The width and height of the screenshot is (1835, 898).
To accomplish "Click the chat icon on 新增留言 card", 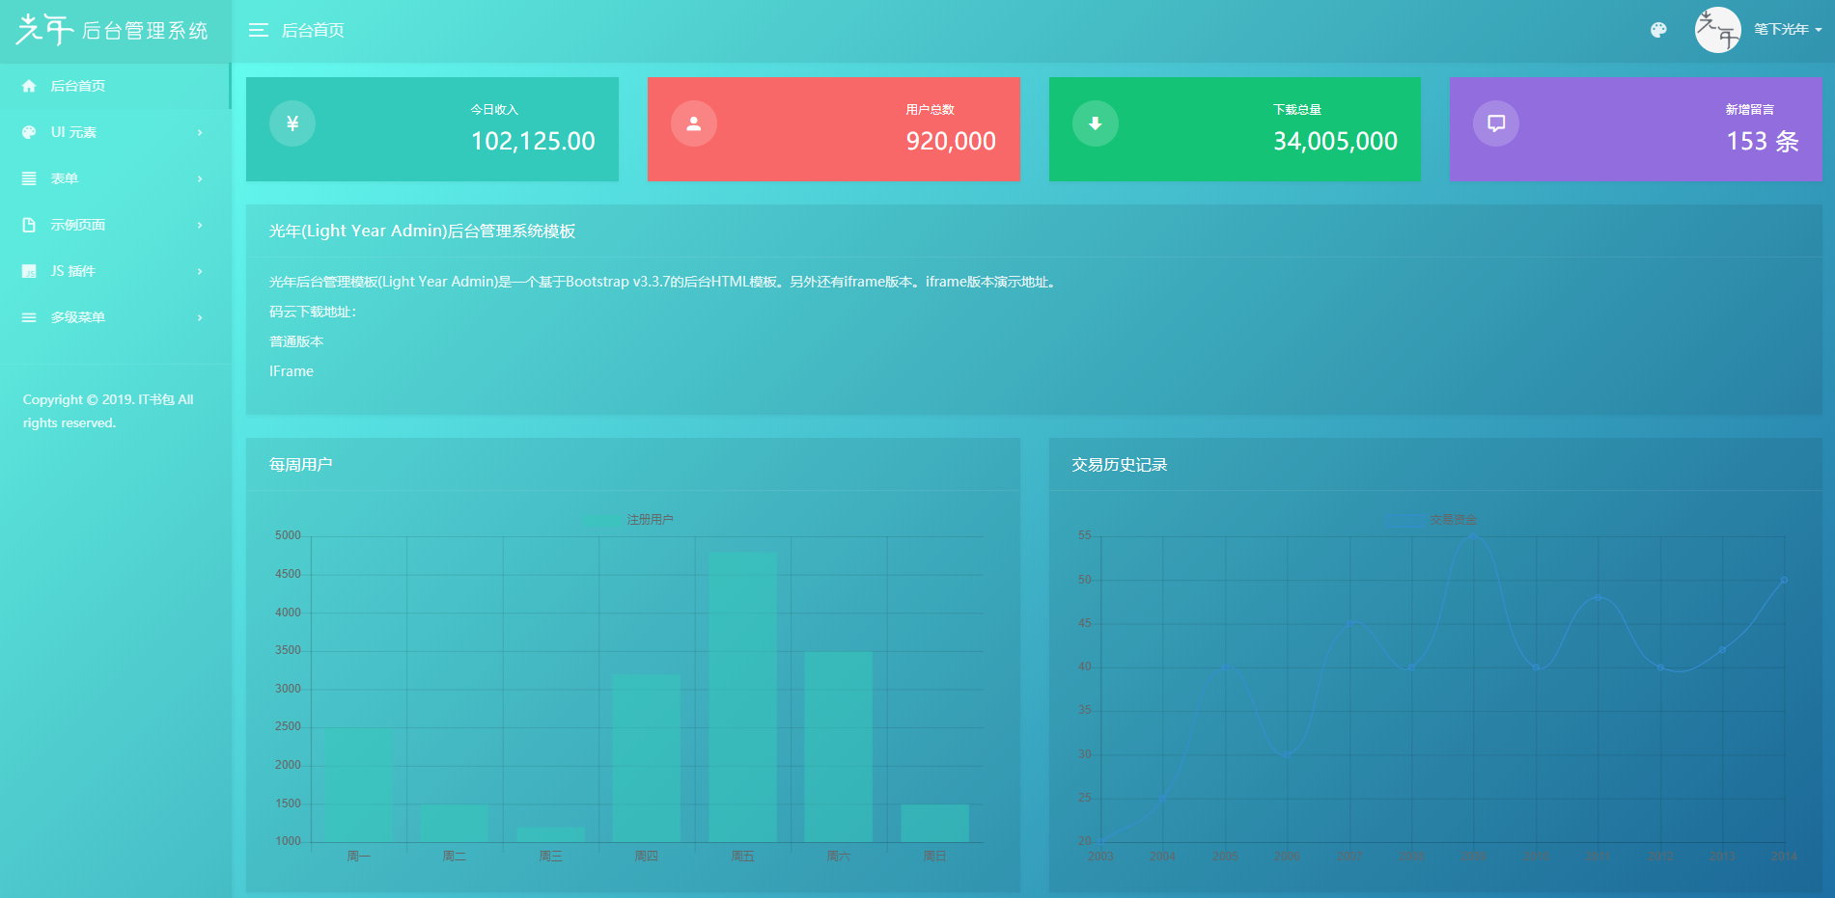I will pos(1496,123).
